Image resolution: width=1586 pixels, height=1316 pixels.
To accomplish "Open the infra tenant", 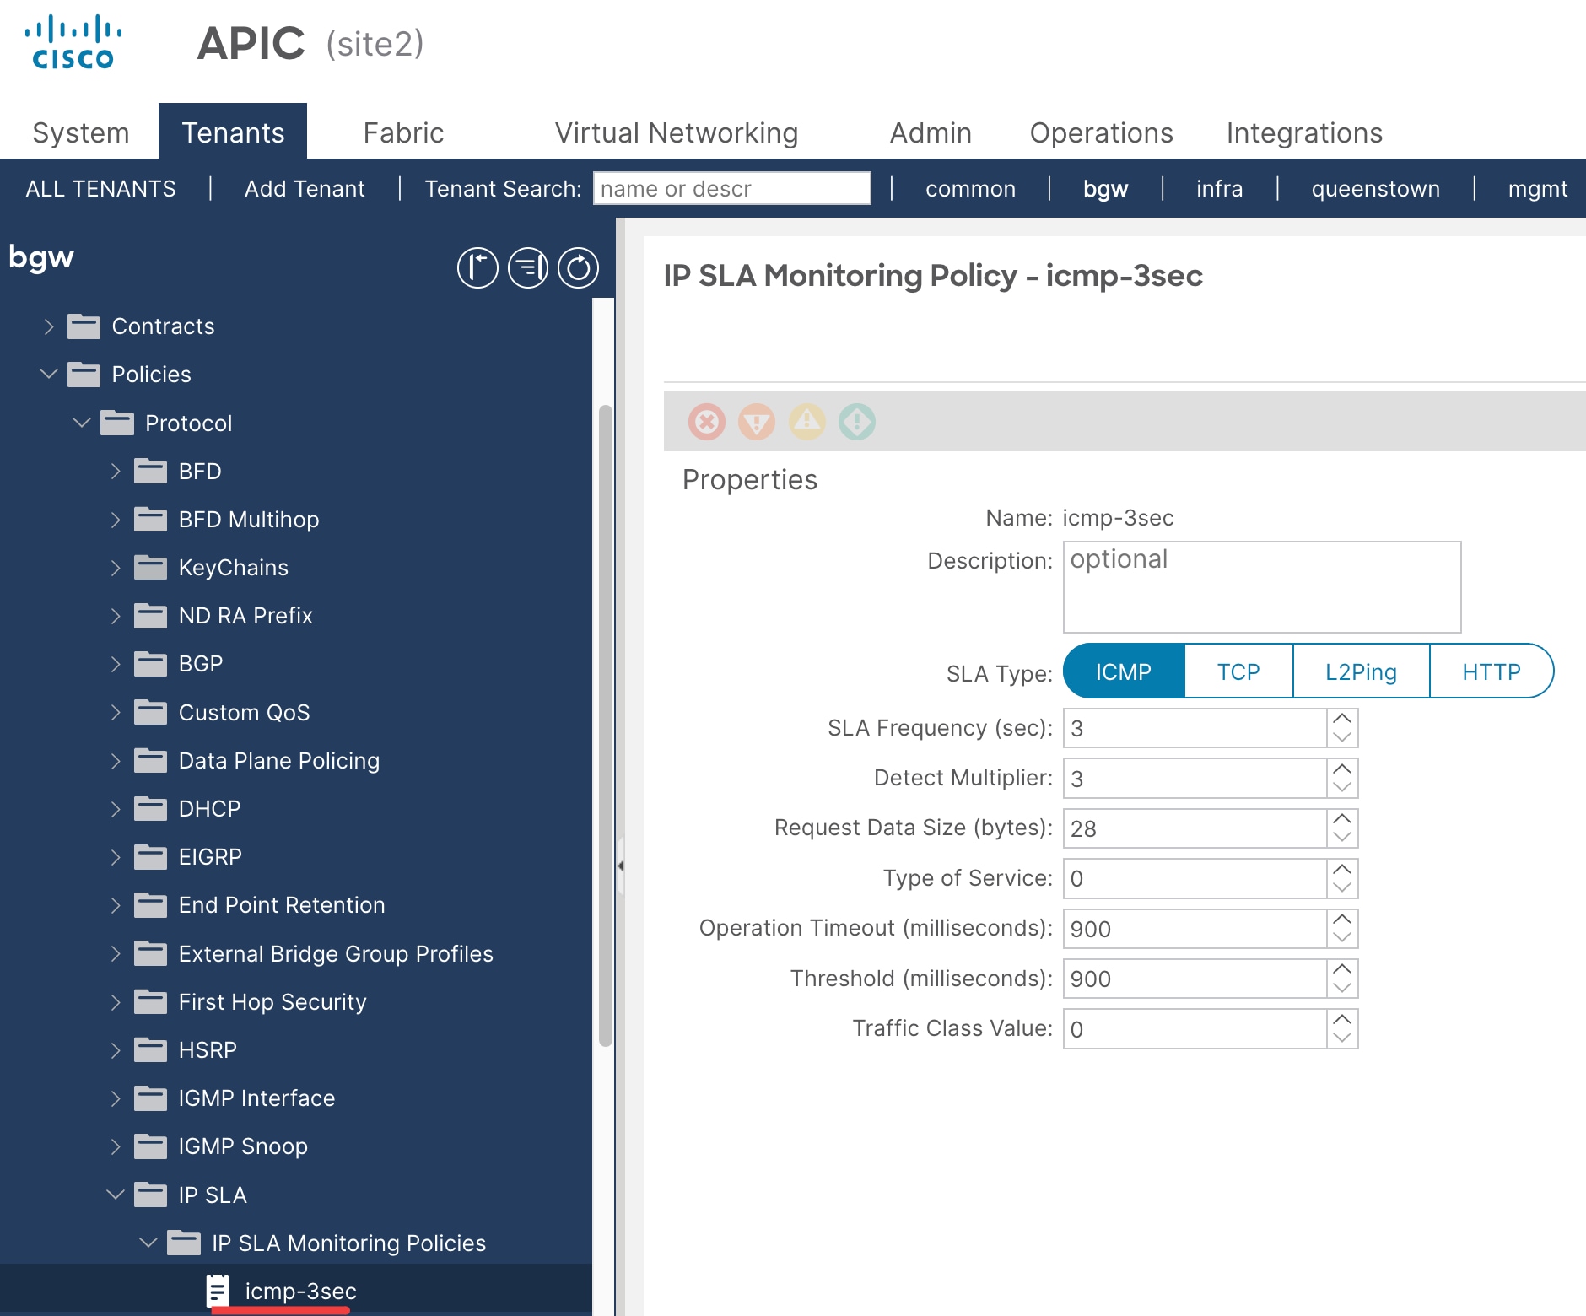I will point(1219,188).
